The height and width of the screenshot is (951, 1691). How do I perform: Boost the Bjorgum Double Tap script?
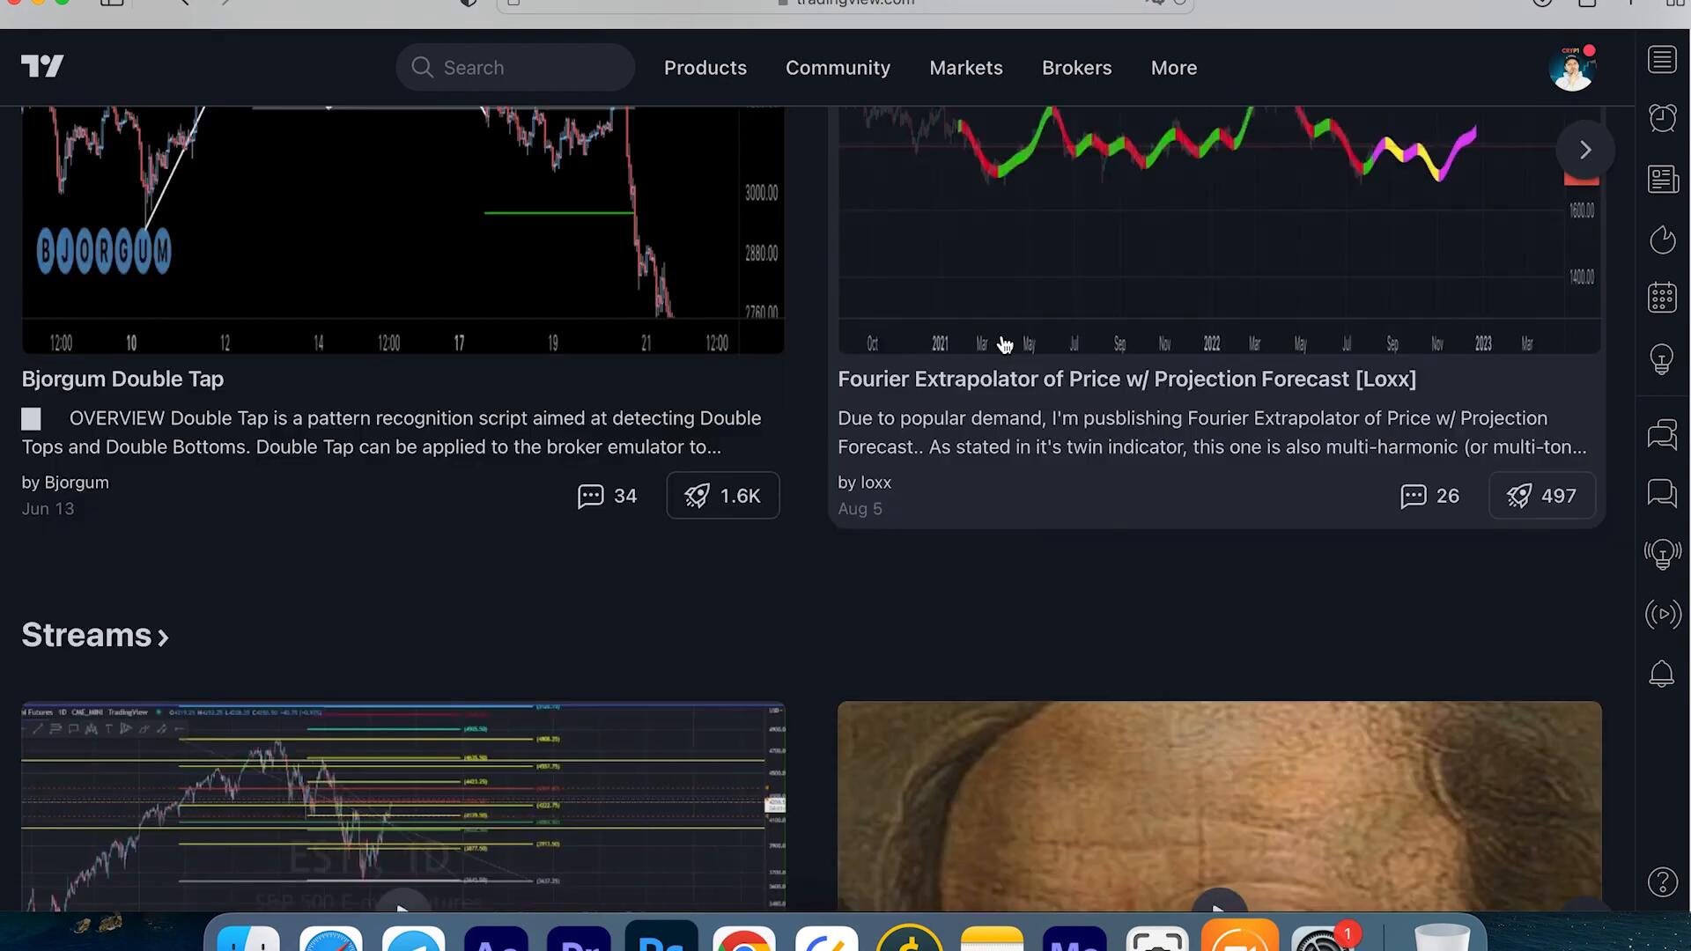[722, 496]
